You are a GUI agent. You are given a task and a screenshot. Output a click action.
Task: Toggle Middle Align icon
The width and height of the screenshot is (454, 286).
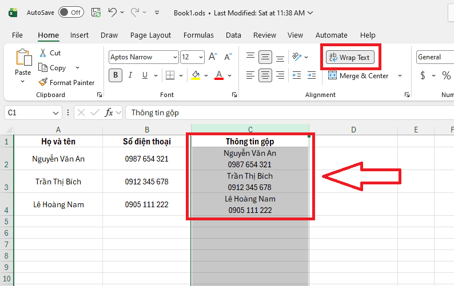click(x=265, y=57)
